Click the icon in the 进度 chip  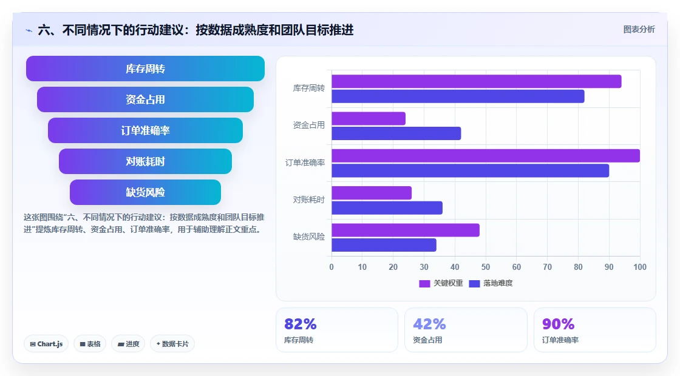tap(121, 344)
